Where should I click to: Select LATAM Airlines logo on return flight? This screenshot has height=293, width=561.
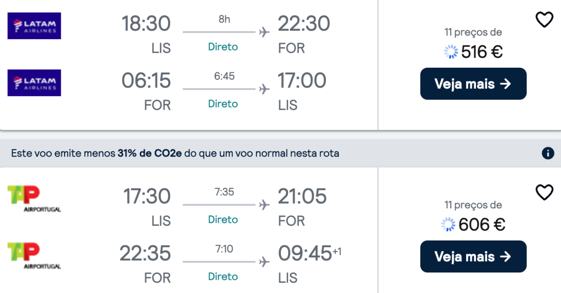point(34,83)
